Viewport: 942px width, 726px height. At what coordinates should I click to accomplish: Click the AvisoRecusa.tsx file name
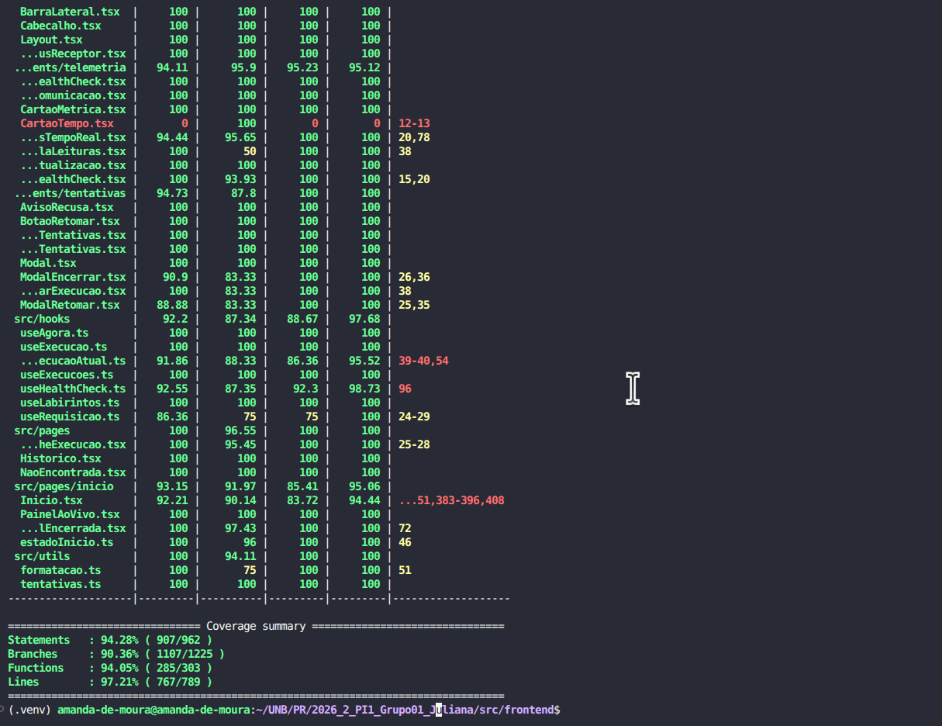(67, 207)
